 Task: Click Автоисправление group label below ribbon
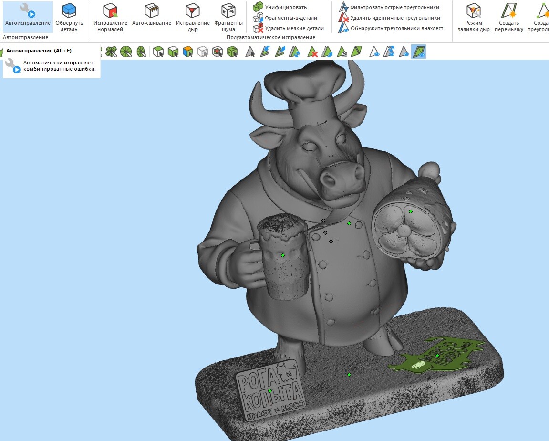coord(25,37)
